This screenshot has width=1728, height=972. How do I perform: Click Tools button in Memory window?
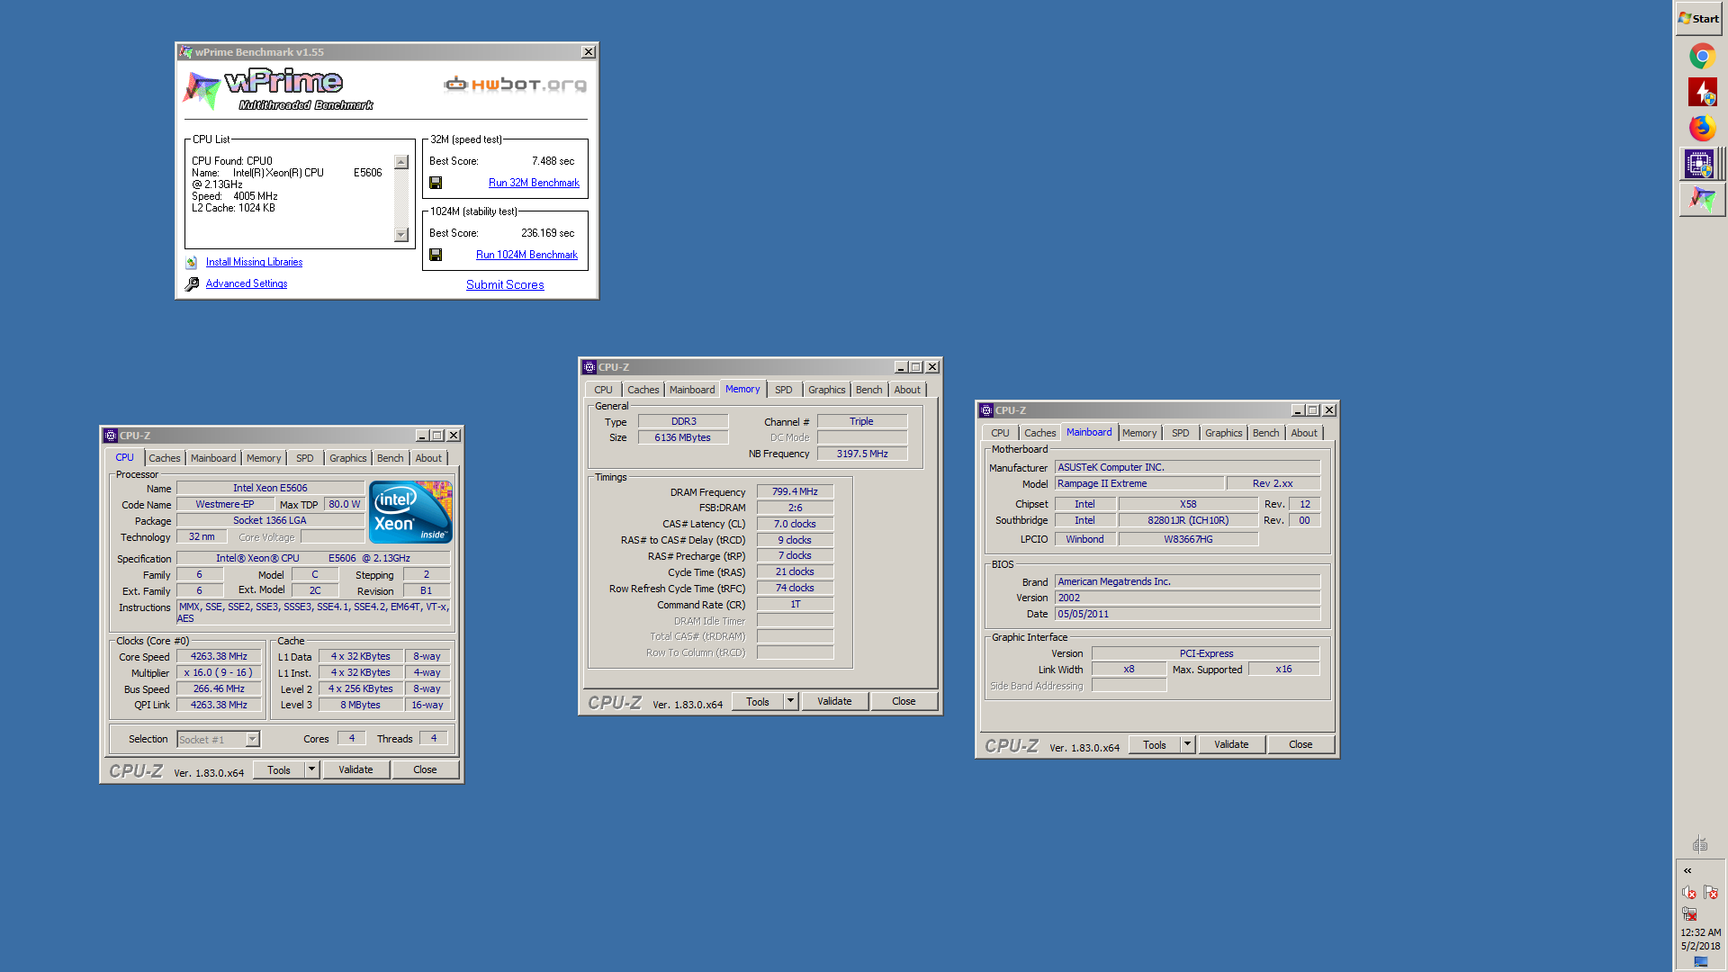758,701
